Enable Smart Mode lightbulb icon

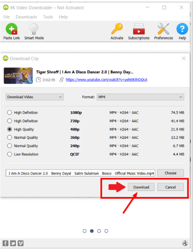pos(34,29)
